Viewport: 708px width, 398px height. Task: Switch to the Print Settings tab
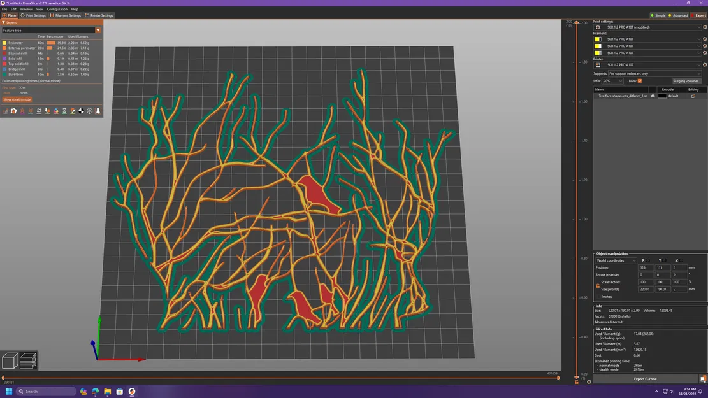coord(33,15)
